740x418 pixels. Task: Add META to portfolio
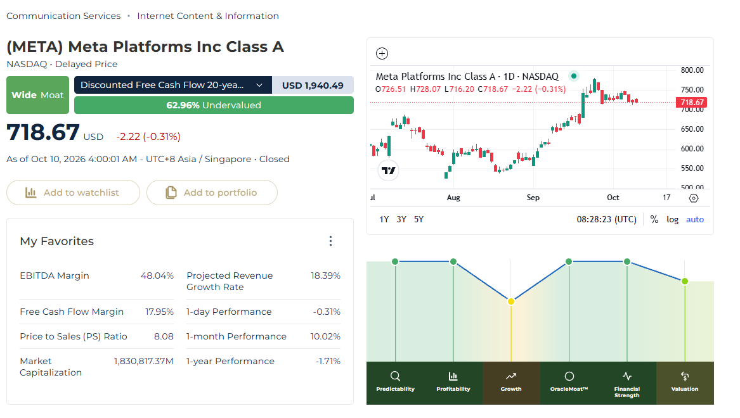point(212,193)
